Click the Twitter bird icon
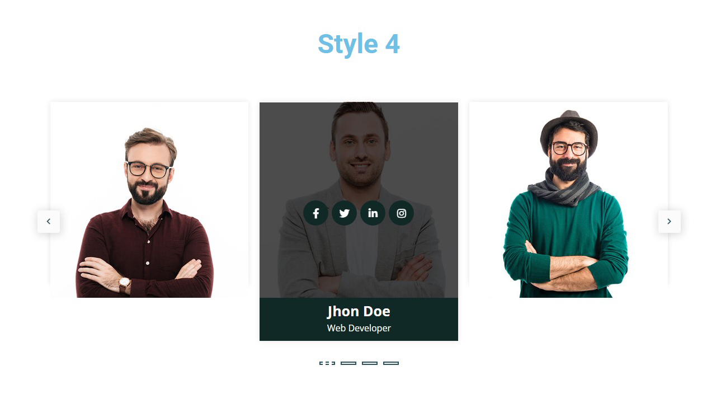 345,213
